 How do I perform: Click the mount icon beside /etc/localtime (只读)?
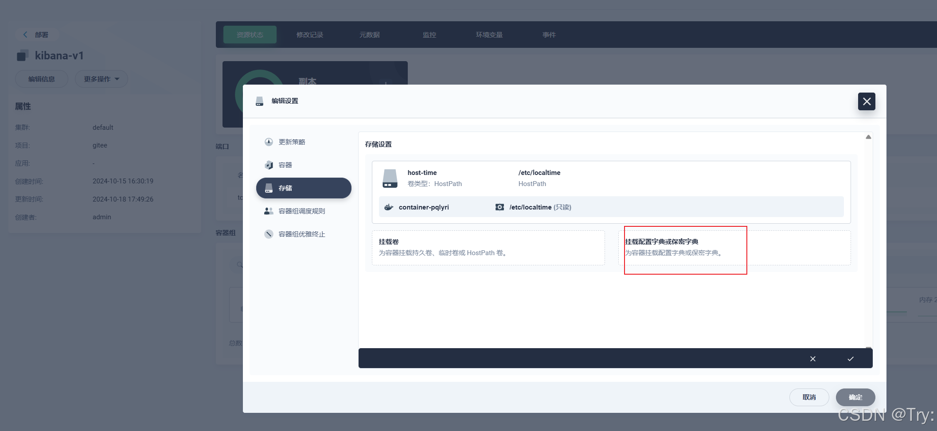pyautogui.click(x=500, y=207)
